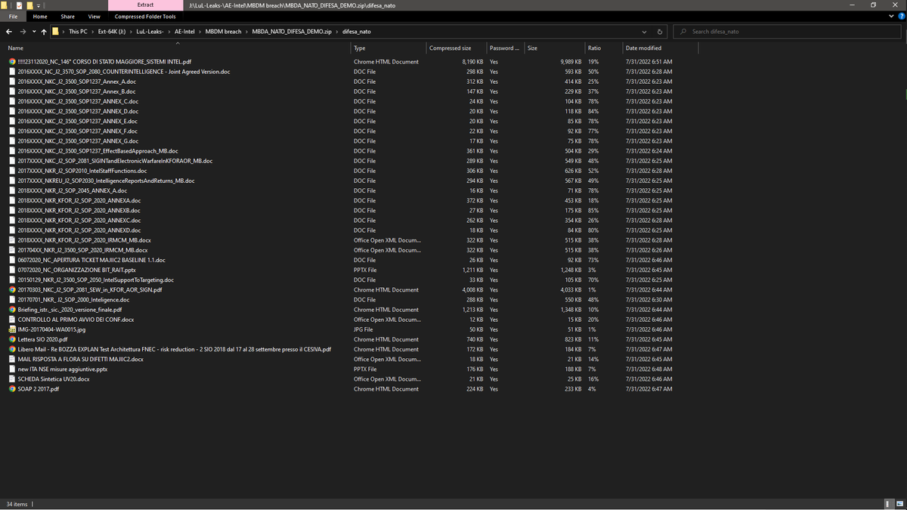This screenshot has width=907, height=510.
Task: Select file 2018XXXX_NKR_J2_SOP_2045_ANNEX_A.doc
Action: 73,190
